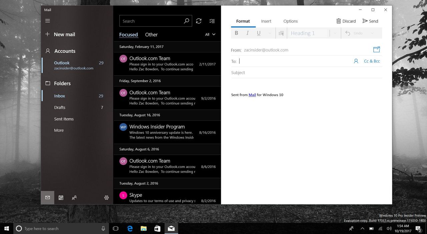
Task: Open the font formatting dropdown arrow
Action: (x=270, y=33)
